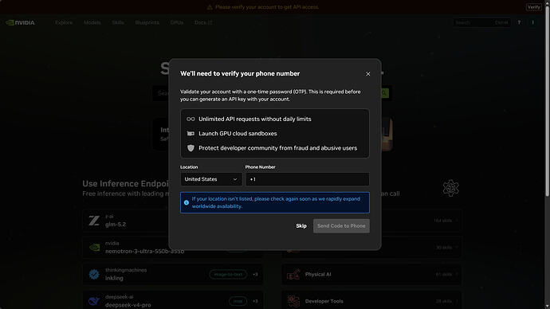Click the Physical AI category icon
Screen dimensions: 550x309
[x=293, y=274]
